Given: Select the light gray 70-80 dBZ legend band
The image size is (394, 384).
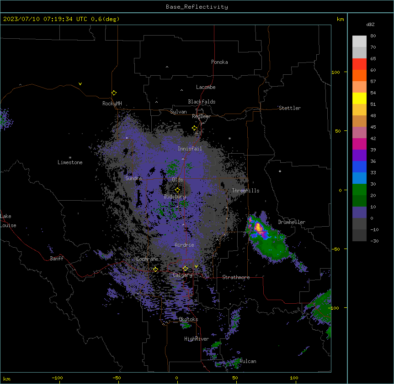Looking at the screenshot, I should (x=359, y=42).
